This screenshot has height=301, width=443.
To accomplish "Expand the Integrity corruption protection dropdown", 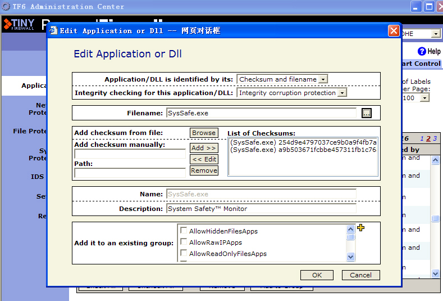I will [x=342, y=93].
